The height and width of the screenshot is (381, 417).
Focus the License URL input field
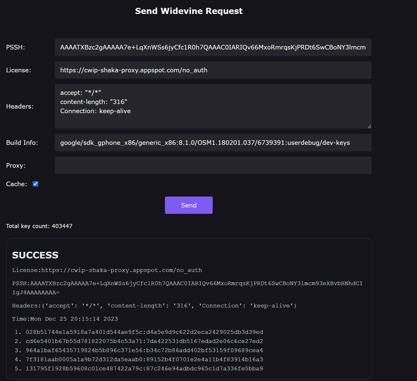[x=213, y=70]
